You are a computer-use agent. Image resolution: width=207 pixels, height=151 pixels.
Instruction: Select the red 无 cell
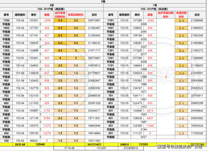(166, 77)
